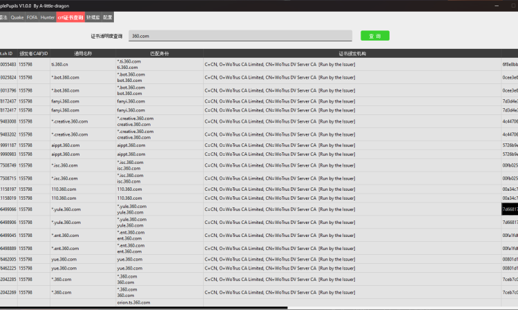
Task: Select ID cell ending 6498889
Action: (x=8, y=249)
